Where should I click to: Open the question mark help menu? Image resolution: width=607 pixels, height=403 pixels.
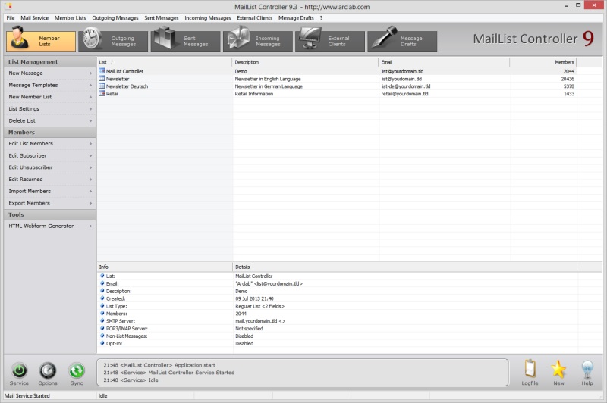tap(321, 17)
